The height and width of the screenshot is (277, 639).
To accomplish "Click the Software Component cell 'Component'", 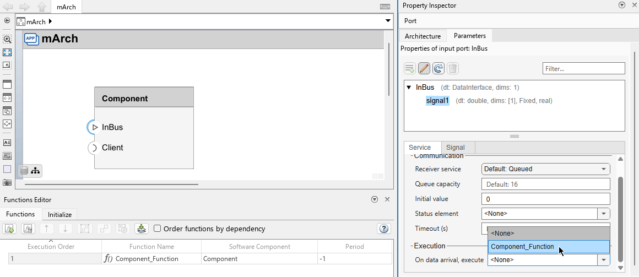I will 259,259.
